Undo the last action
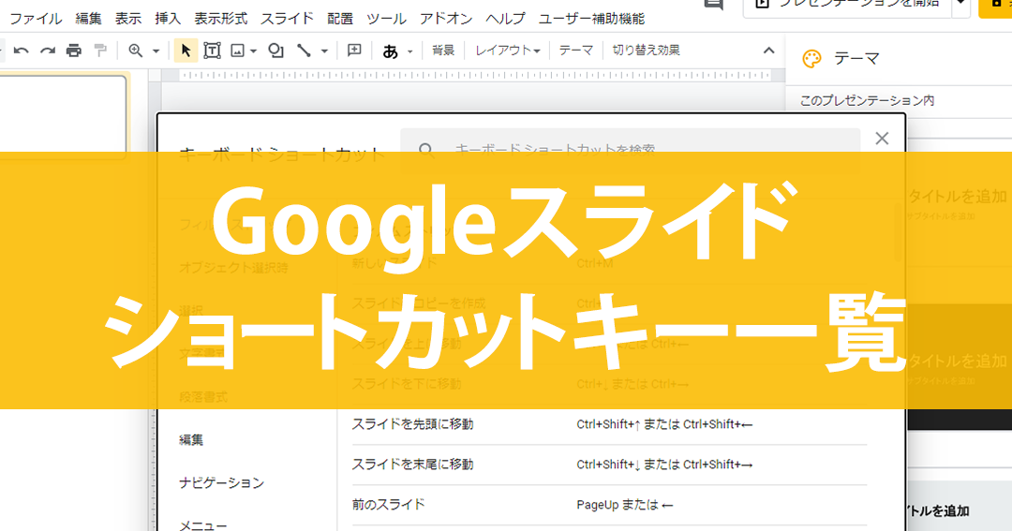 [x=21, y=51]
